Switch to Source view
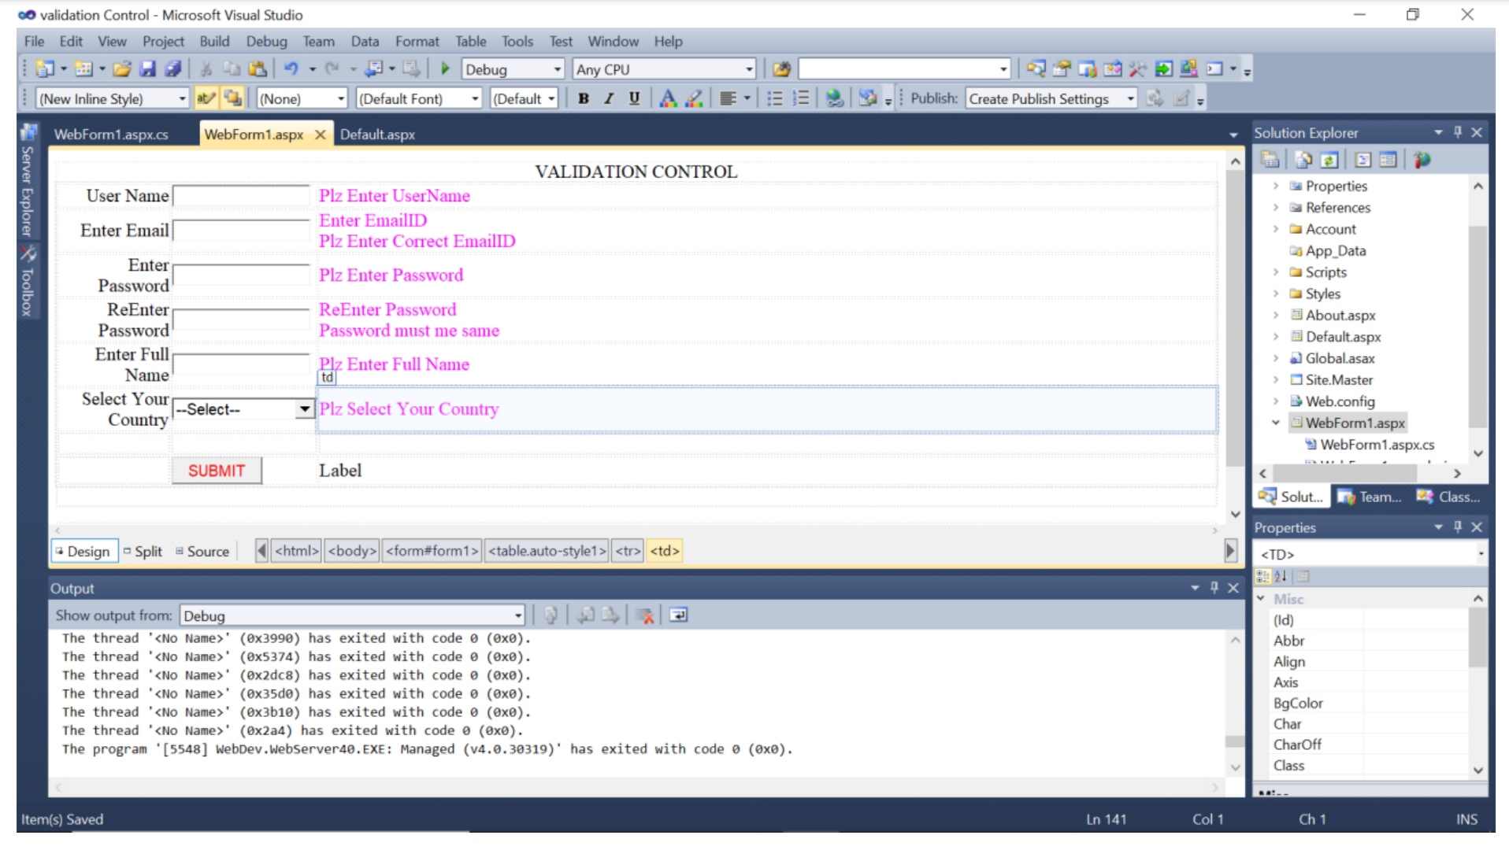The image size is (1509, 850). [x=203, y=551]
